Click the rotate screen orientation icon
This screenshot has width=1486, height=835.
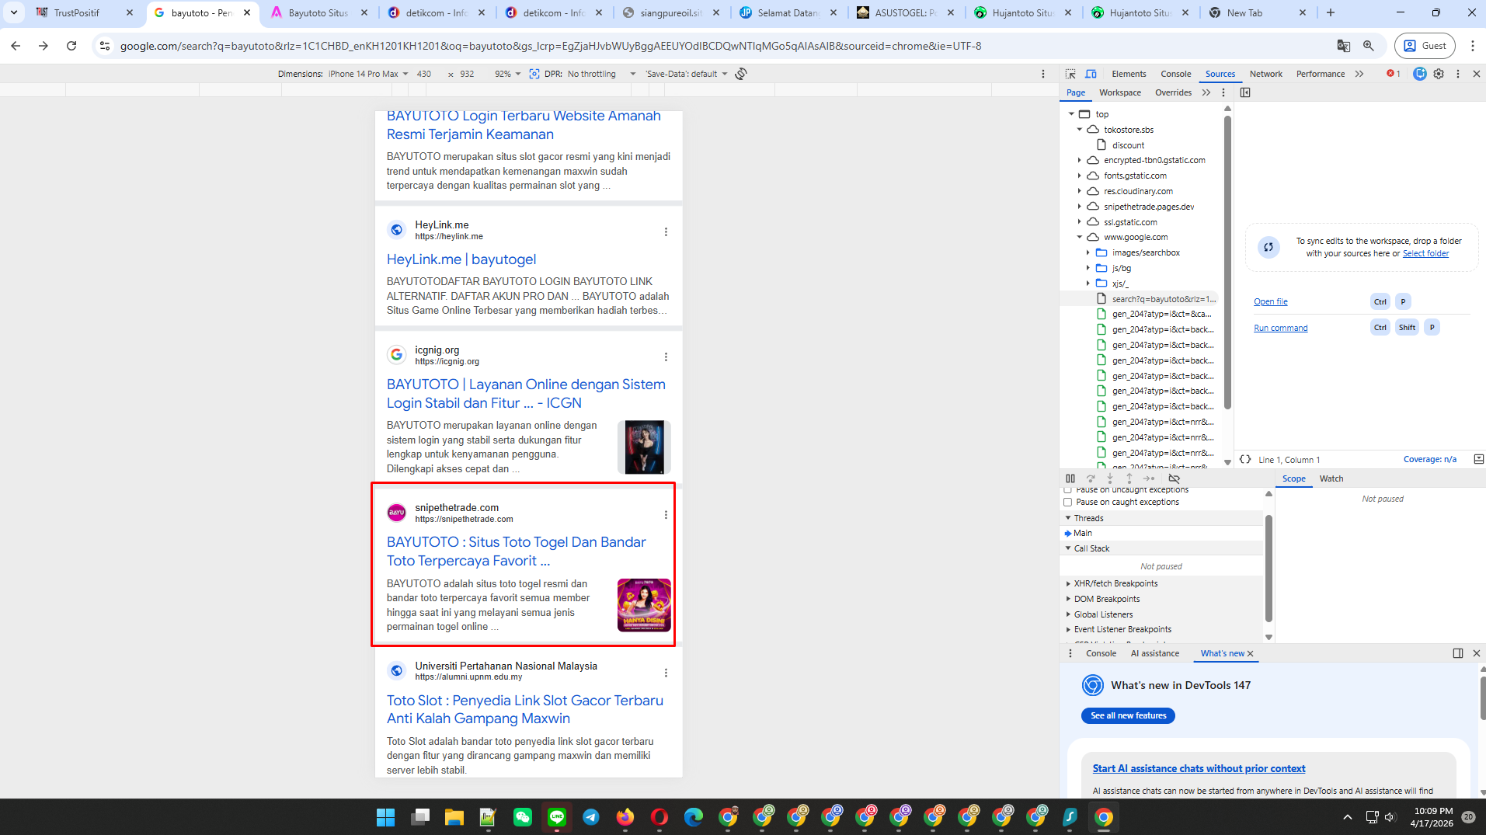point(741,74)
